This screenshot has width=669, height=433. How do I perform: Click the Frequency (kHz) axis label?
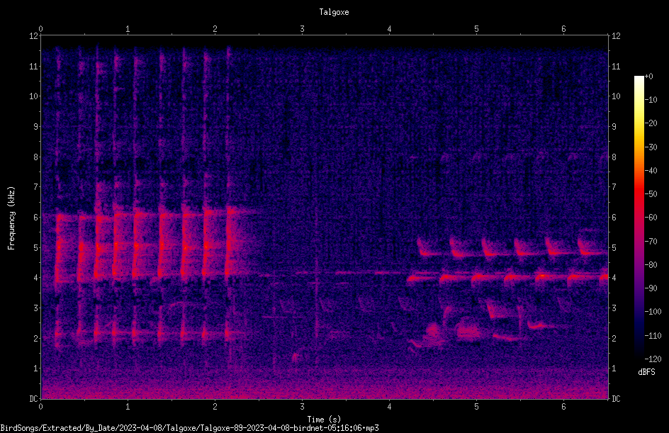click(x=11, y=218)
